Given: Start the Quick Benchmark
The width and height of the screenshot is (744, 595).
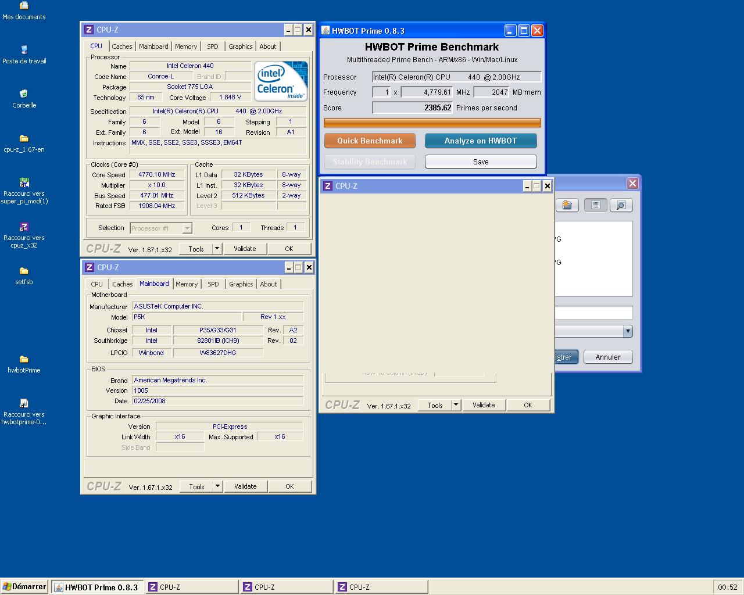Looking at the screenshot, I should (x=370, y=141).
